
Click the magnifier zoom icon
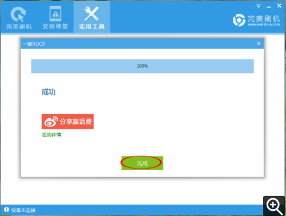click(x=274, y=206)
